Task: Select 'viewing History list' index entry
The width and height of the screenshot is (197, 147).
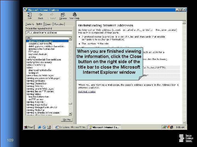Action: (35, 102)
